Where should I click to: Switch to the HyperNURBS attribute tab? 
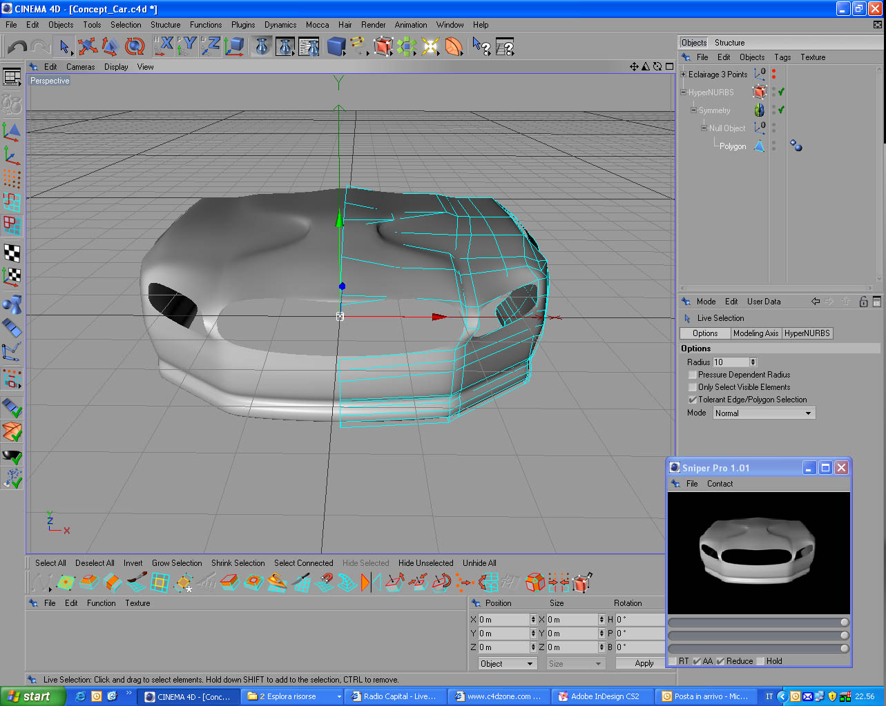(x=807, y=333)
